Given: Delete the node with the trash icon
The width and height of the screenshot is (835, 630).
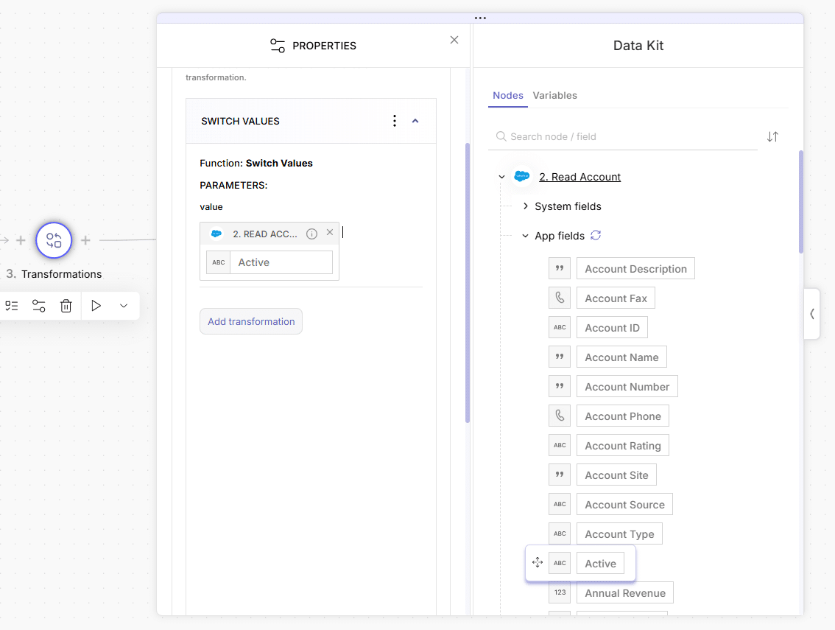Looking at the screenshot, I should tap(66, 306).
